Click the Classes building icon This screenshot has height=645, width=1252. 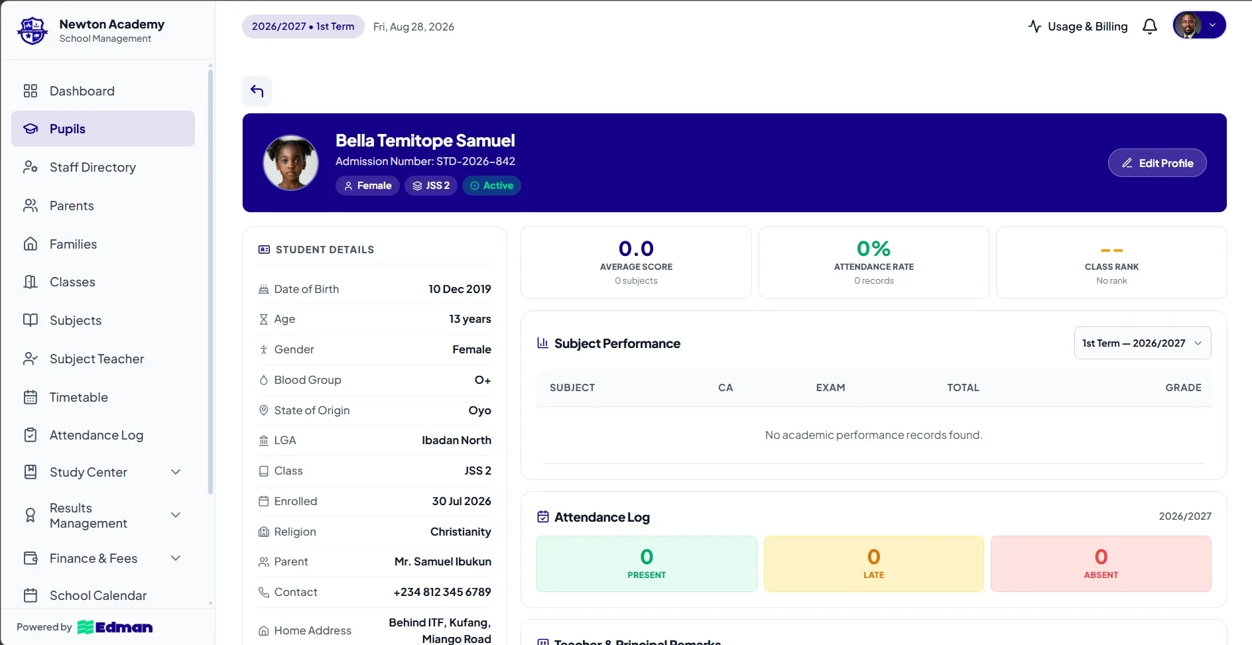pos(31,282)
